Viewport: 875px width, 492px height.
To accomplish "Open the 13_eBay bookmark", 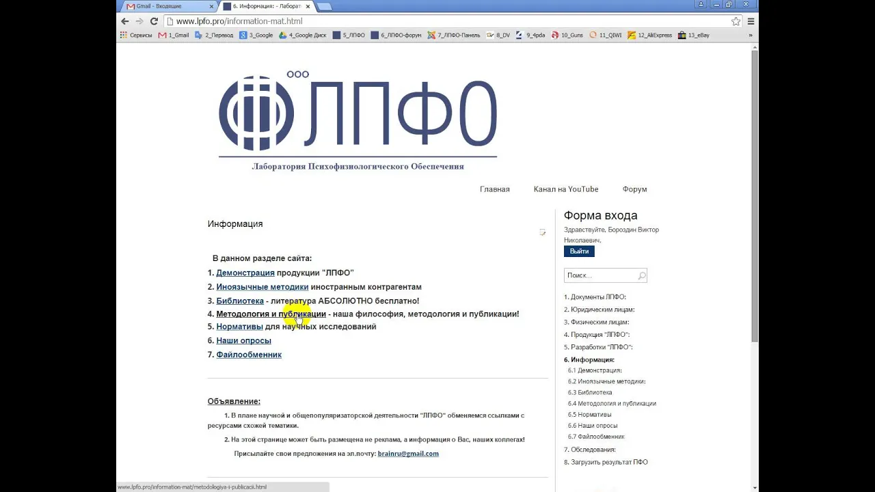I will pos(694,35).
